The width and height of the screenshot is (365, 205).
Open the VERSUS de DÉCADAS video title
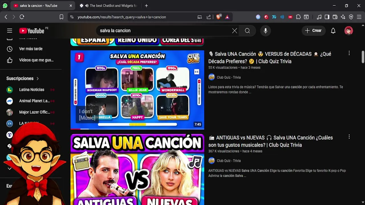click(x=270, y=58)
